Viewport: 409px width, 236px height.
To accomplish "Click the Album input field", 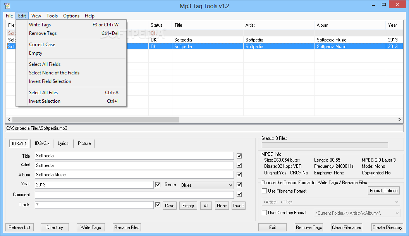I will pos(134,175).
